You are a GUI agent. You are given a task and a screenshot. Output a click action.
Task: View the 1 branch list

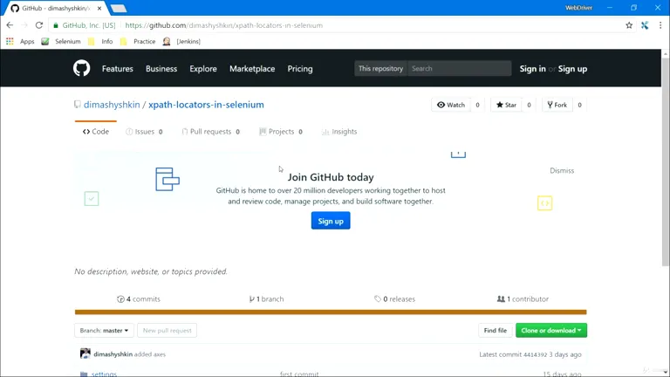266,299
